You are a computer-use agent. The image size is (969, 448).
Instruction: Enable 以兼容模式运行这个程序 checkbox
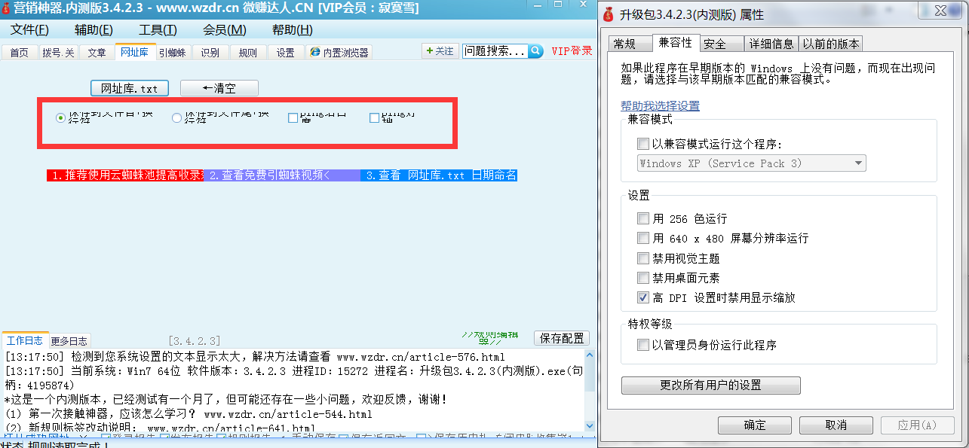coord(643,143)
